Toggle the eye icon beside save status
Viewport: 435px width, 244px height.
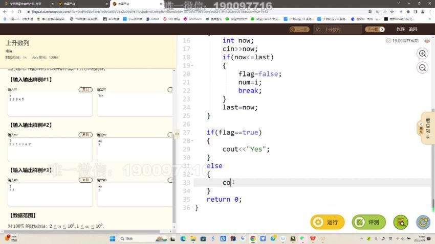(x=427, y=41)
